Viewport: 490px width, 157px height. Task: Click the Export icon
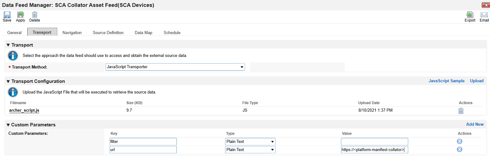coord(470,15)
